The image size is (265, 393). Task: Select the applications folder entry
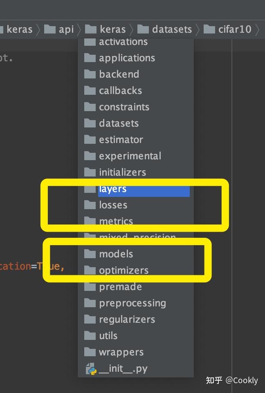(x=136, y=58)
